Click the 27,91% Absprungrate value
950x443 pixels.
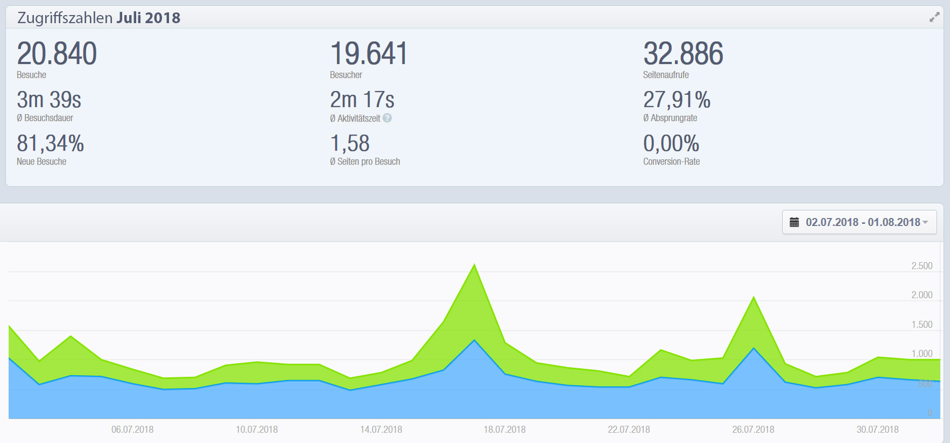click(677, 100)
